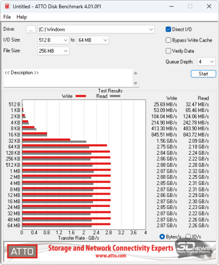Click the 2.32 GB/s read value
This screenshot has width=219, height=265.
tap(199, 171)
